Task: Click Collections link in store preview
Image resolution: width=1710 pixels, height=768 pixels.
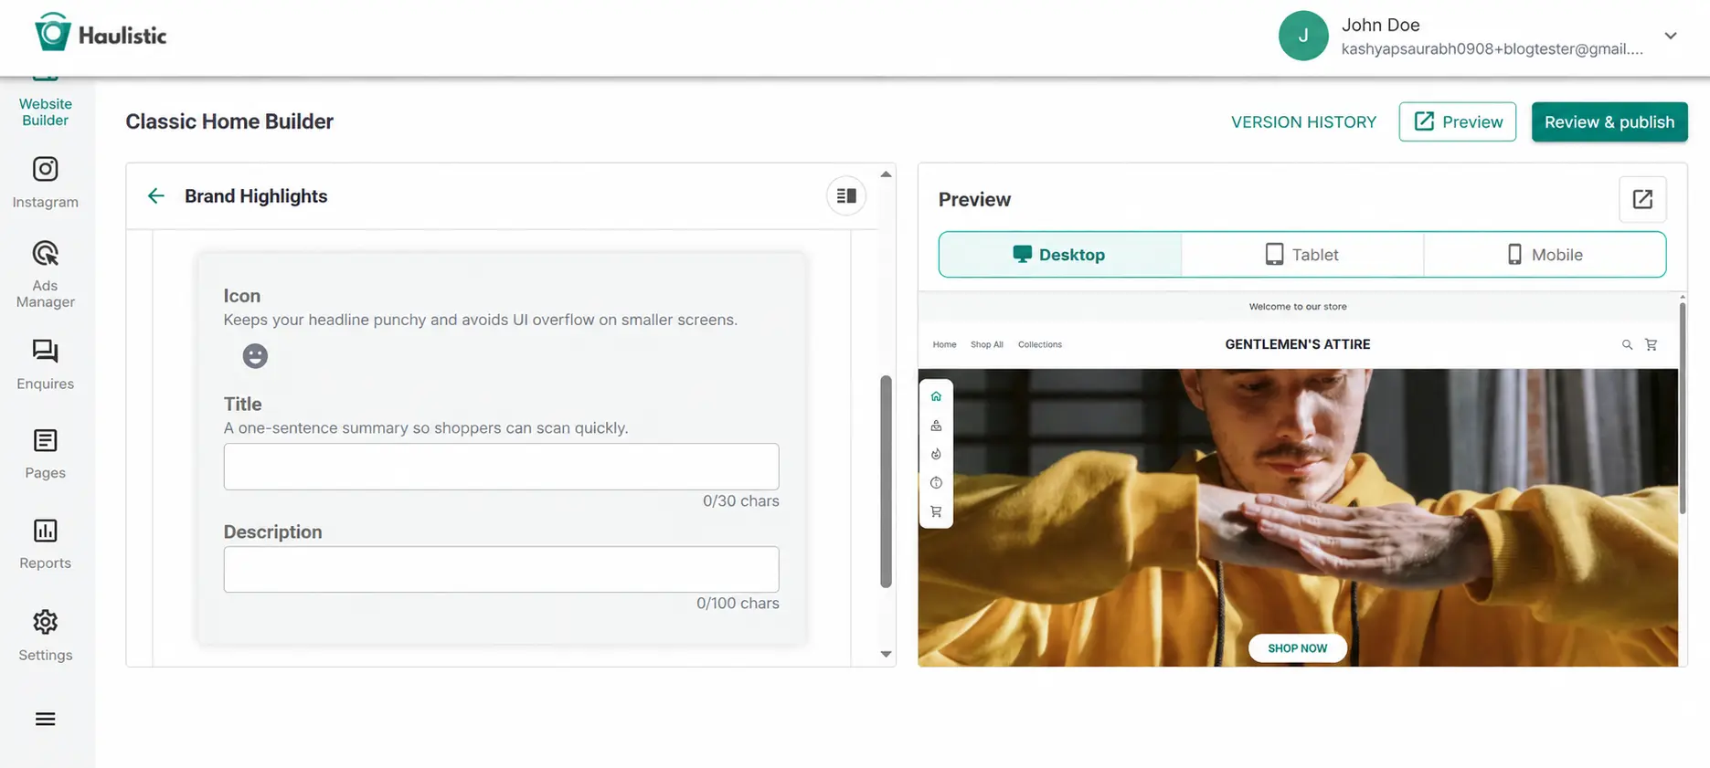Action: click(1040, 345)
